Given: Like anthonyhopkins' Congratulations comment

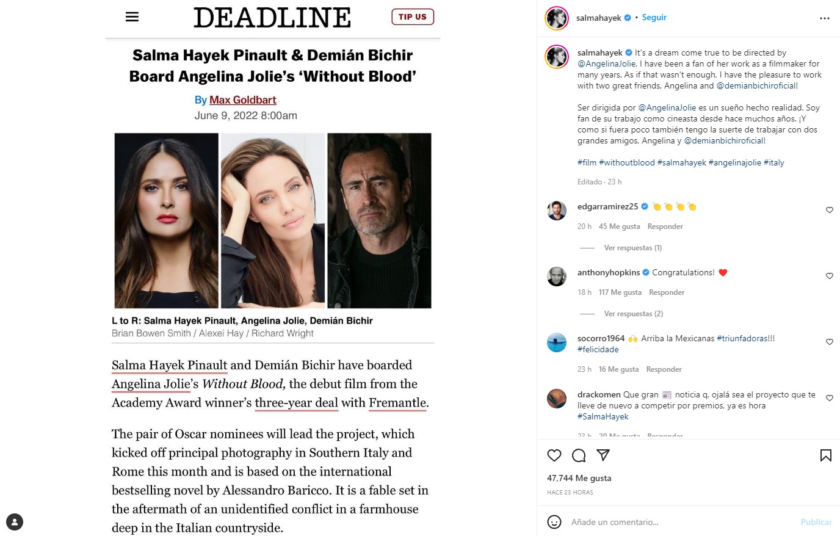Looking at the screenshot, I should tap(830, 276).
